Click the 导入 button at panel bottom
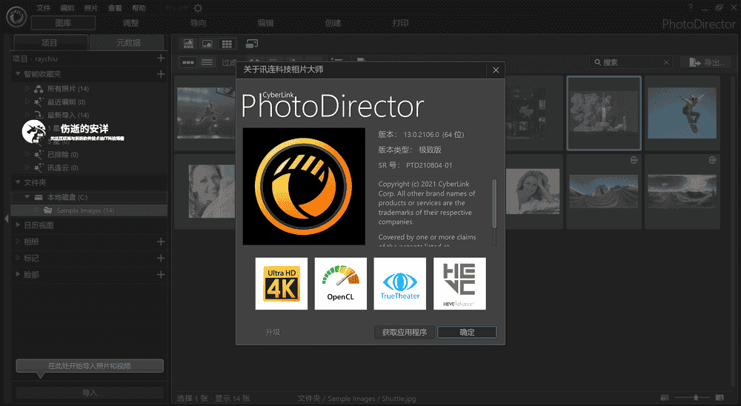This screenshot has width=741, height=406. click(x=90, y=393)
